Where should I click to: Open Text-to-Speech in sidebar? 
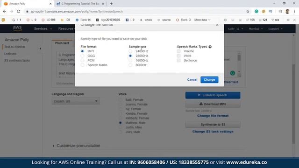coord(14,47)
